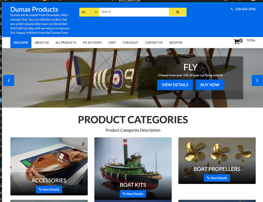263x202 pixels.
Task: Click the Buy Now banner button
Action: (210, 85)
